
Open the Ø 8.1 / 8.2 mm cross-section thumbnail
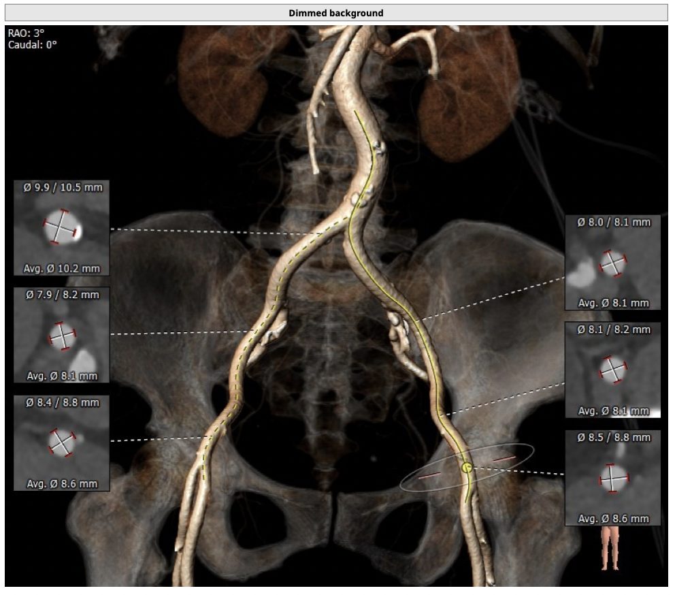click(612, 370)
